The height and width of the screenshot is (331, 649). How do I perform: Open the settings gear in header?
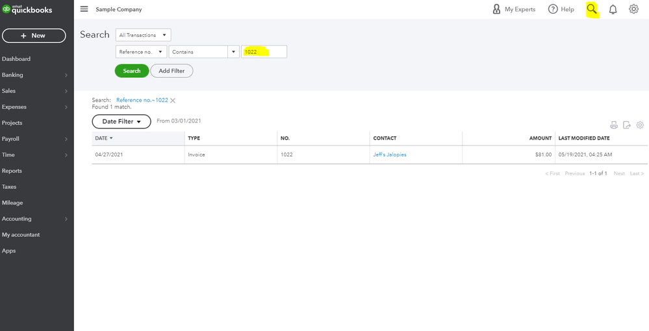633,9
